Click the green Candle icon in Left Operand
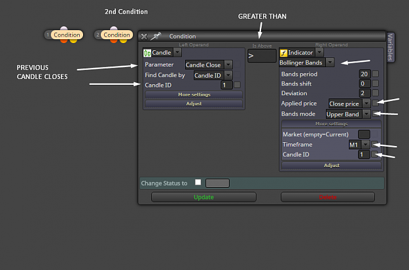The width and height of the screenshot is (409, 270). (147, 53)
